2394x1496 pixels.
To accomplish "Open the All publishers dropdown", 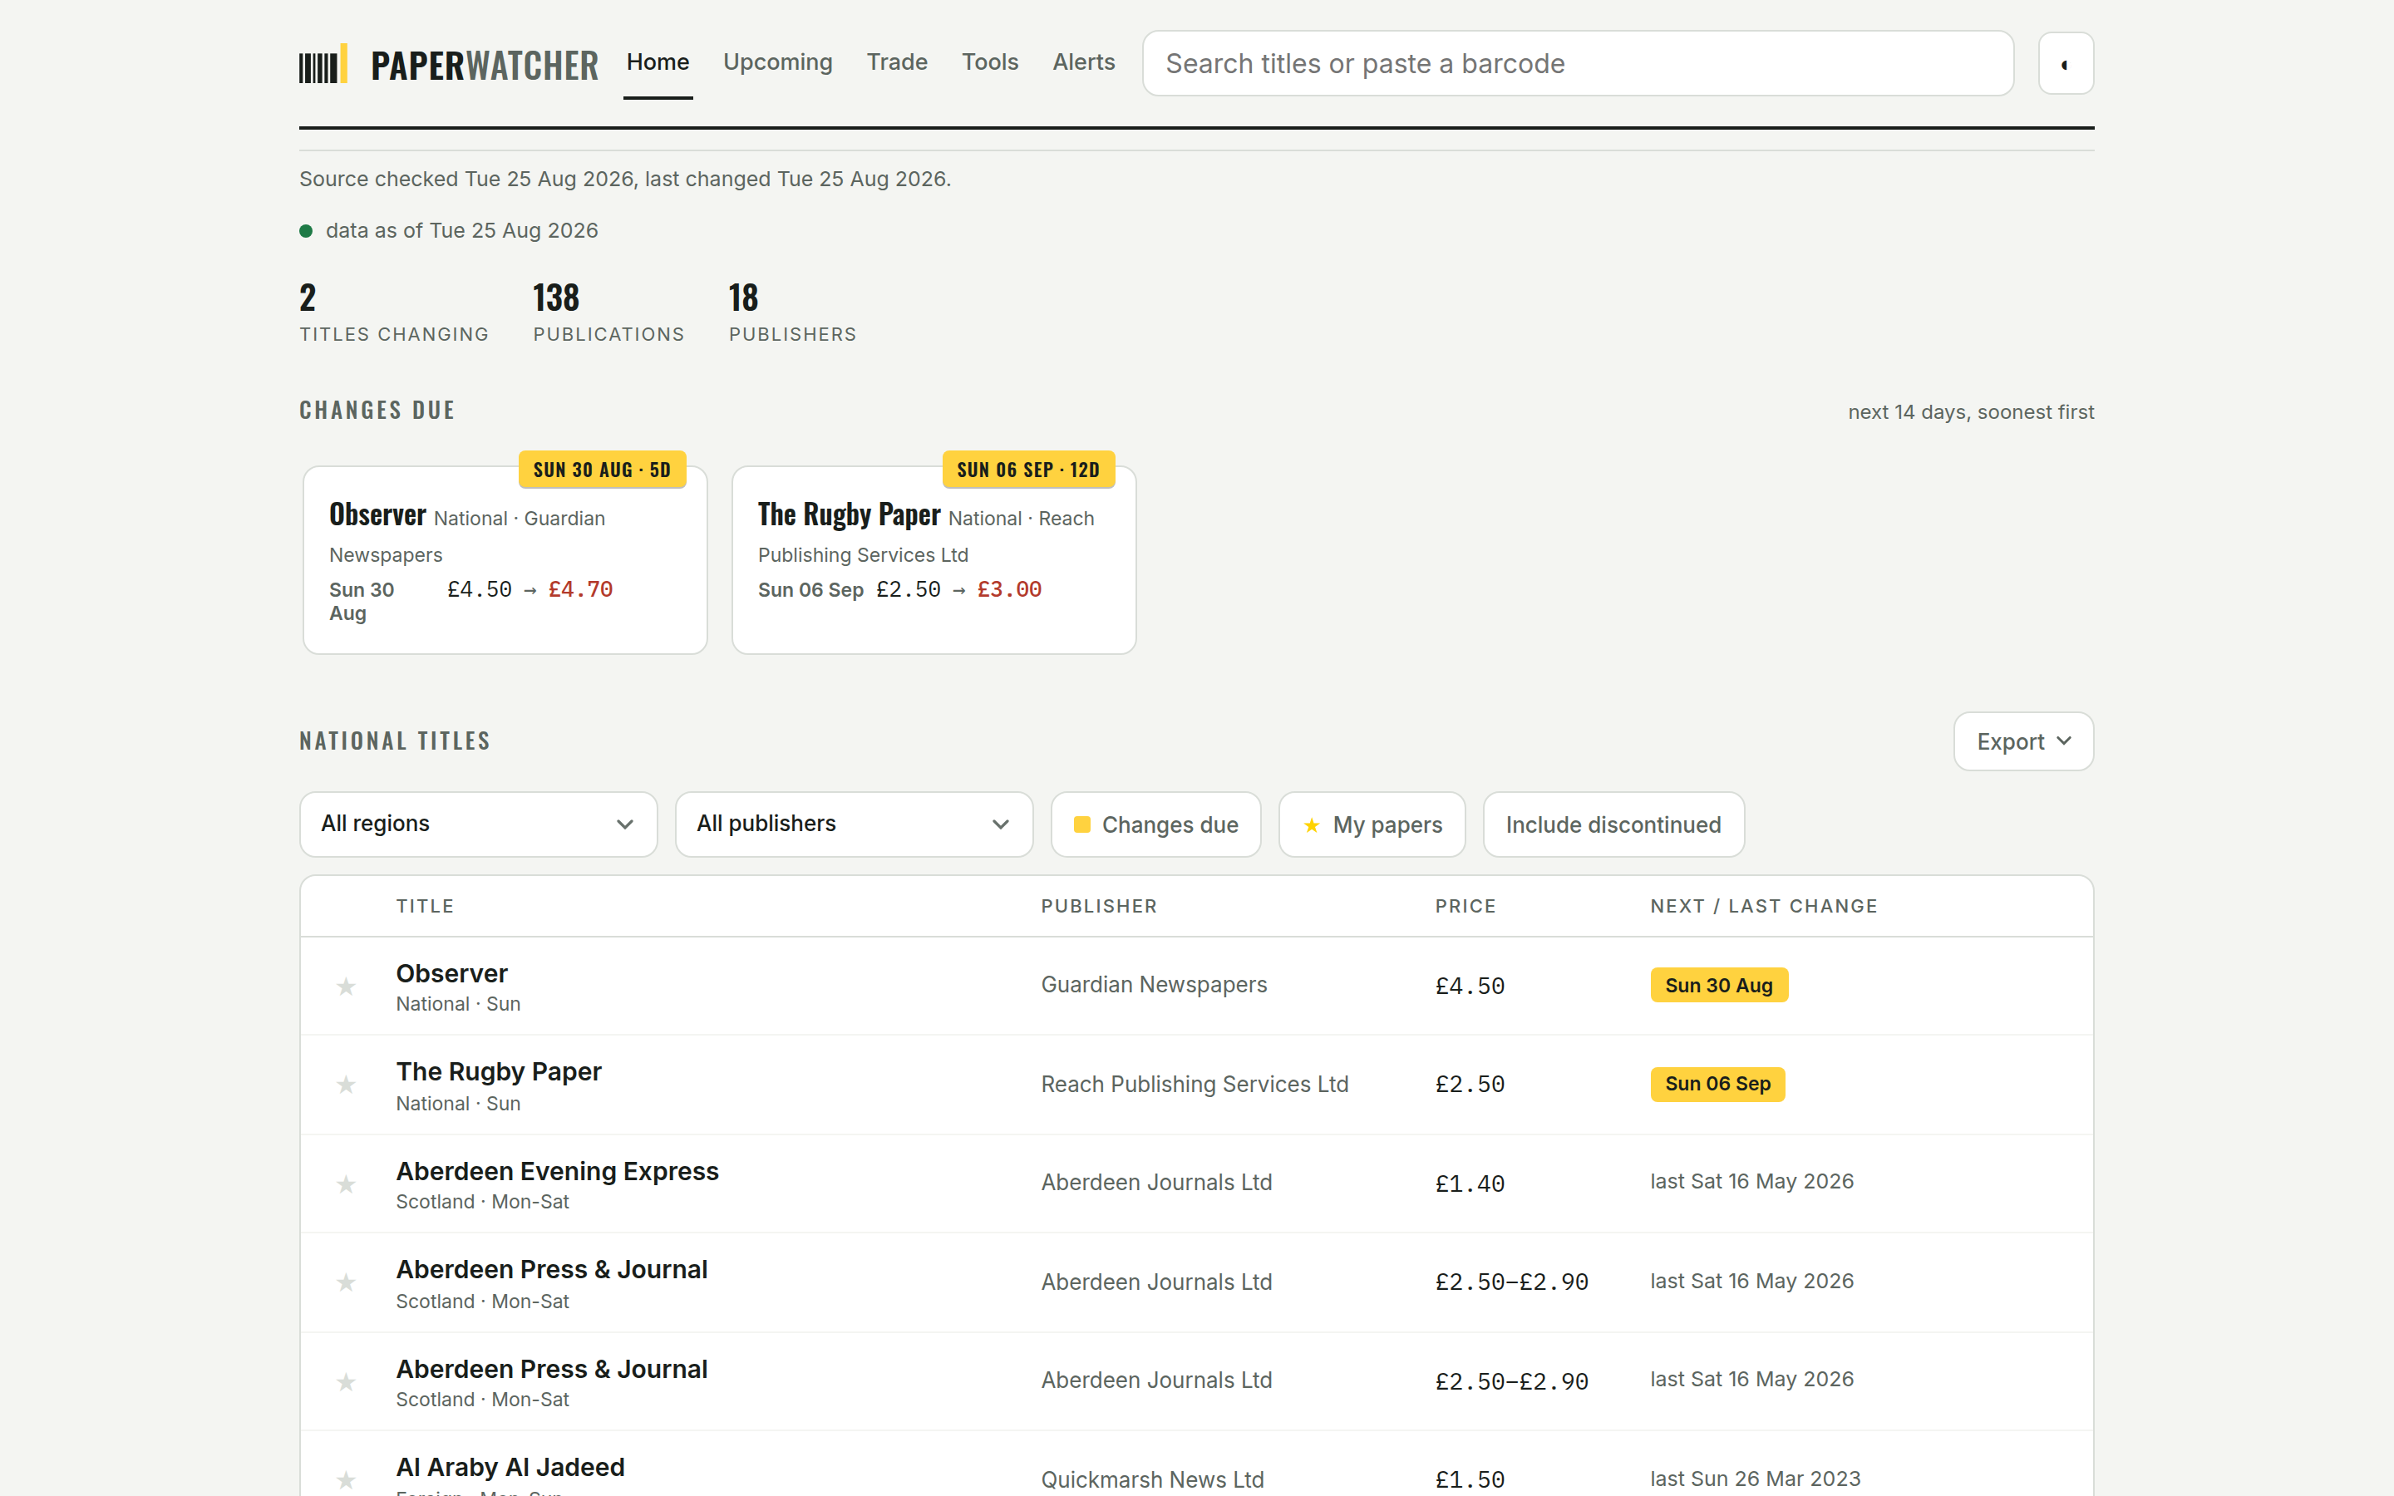I will pyautogui.click(x=855, y=824).
